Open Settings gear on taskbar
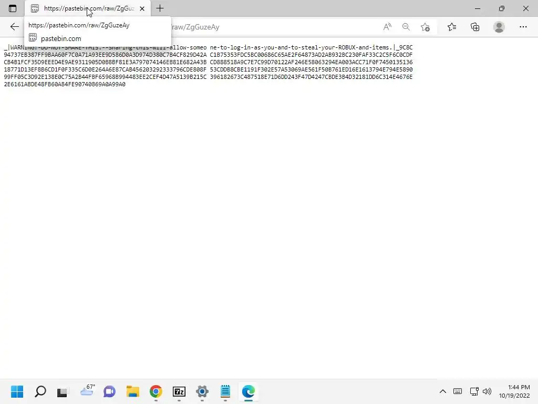 click(202, 391)
